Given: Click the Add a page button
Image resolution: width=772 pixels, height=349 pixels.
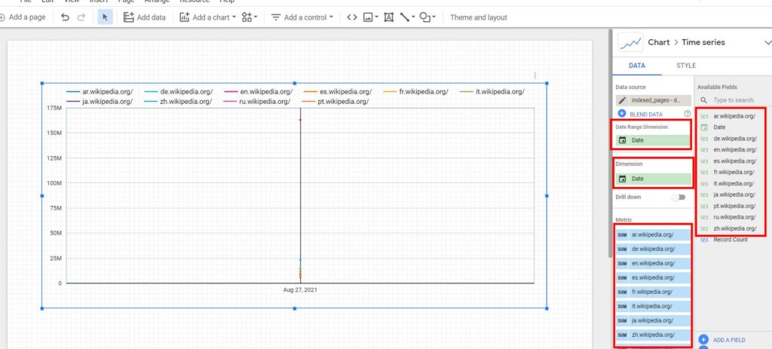Looking at the screenshot, I should 23,17.
